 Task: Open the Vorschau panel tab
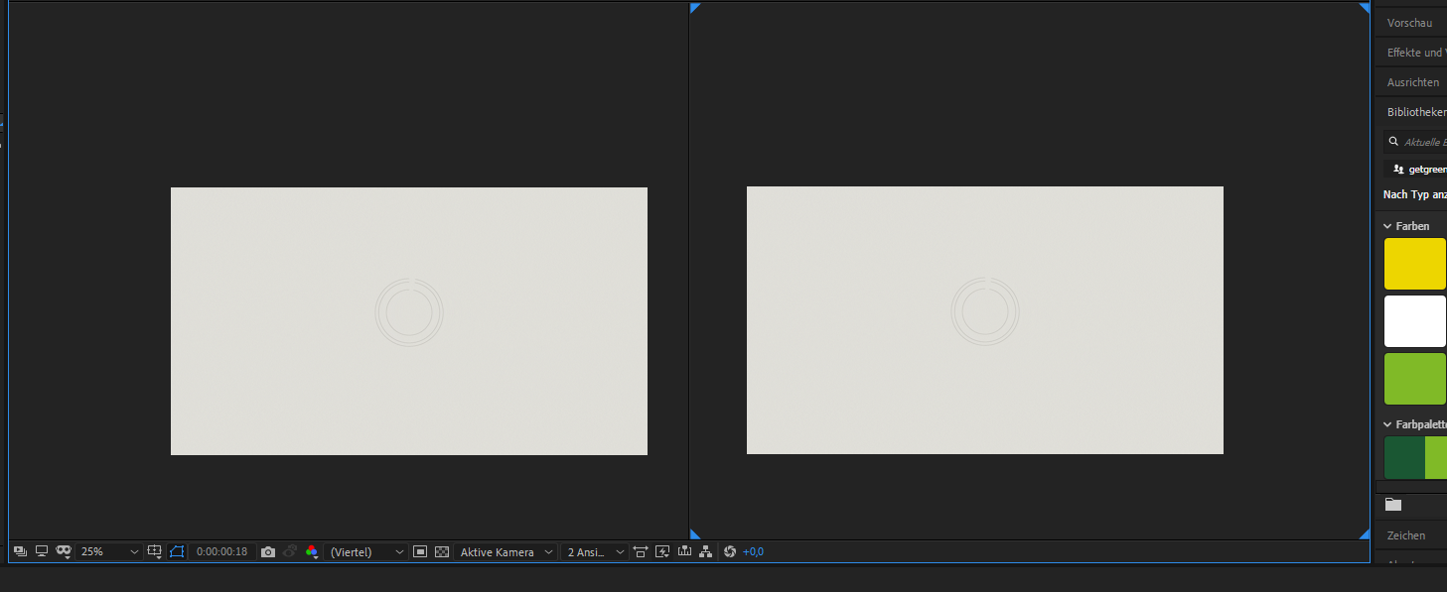click(1410, 23)
